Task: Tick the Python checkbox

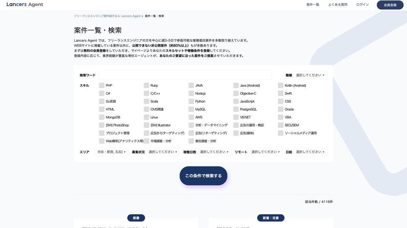Action: point(191,101)
